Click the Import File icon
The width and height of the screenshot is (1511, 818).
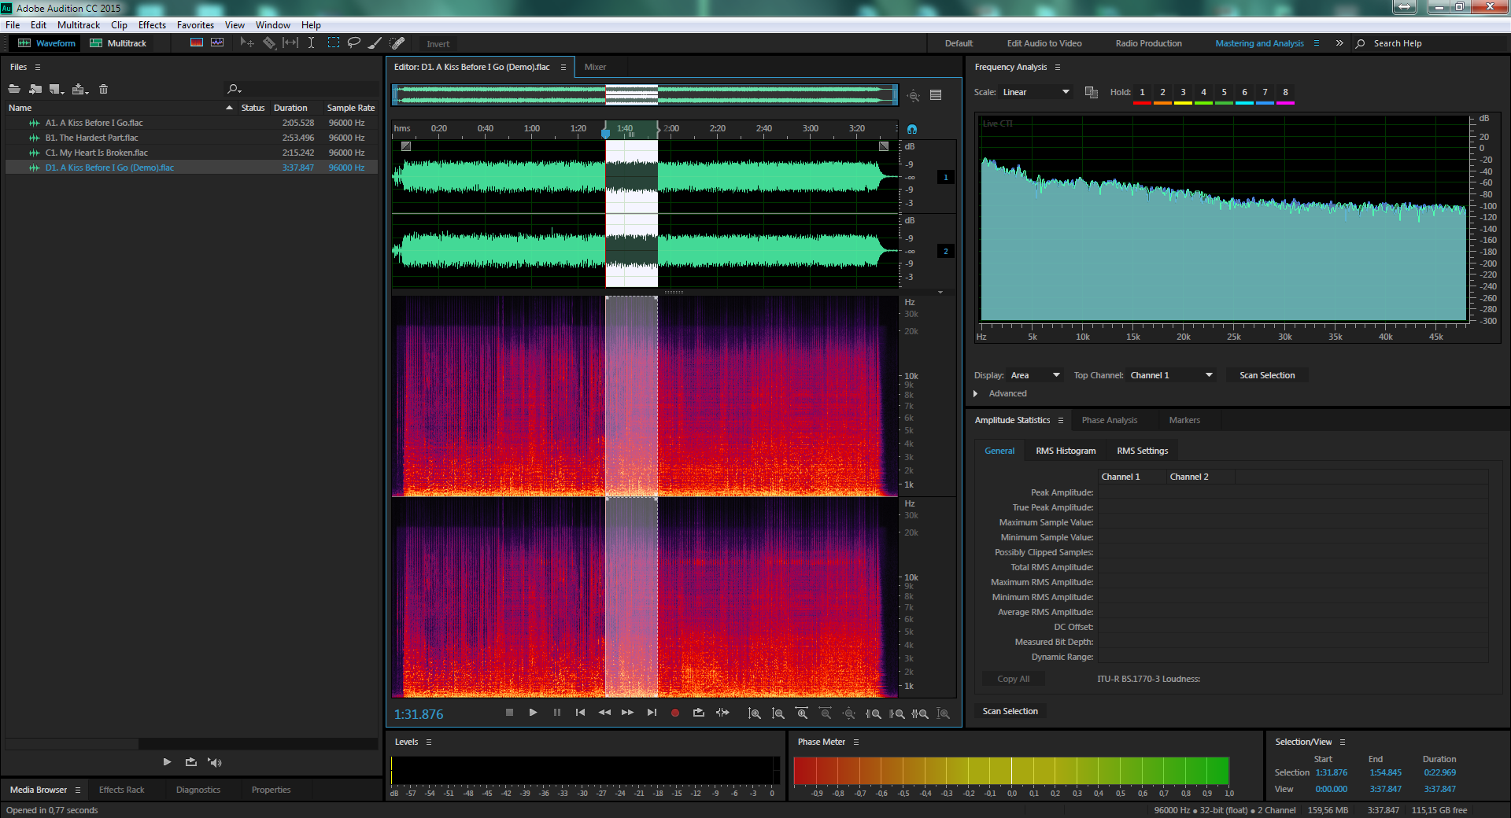pos(35,89)
